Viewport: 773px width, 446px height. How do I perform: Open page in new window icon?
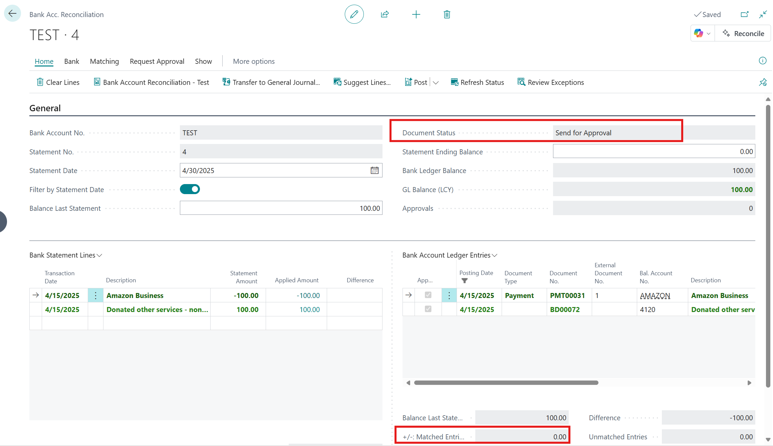[744, 14]
